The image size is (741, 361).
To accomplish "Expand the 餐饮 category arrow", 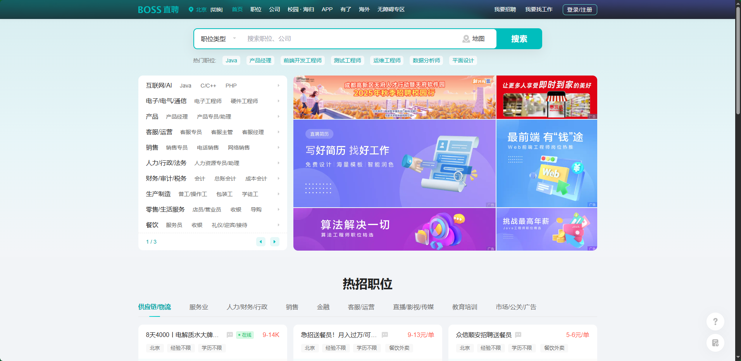I will 278,225.
